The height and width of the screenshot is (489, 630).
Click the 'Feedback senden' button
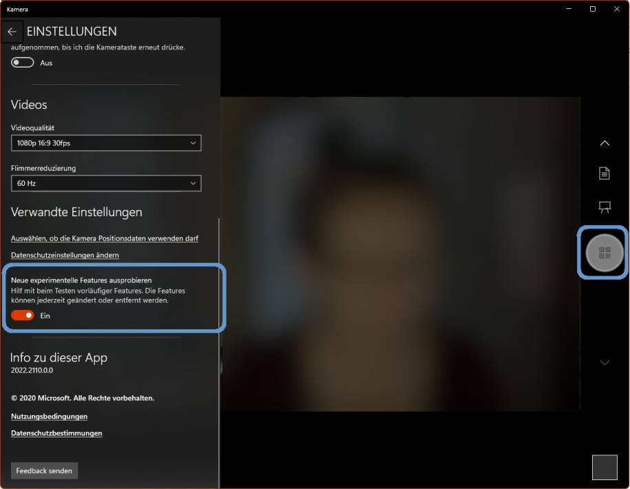click(x=44, y=470)
